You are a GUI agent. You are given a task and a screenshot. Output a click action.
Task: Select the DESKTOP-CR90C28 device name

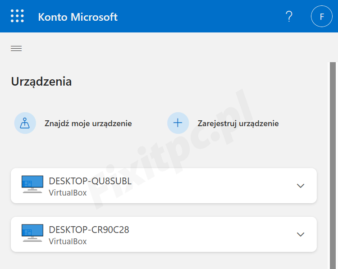(89, 230)
